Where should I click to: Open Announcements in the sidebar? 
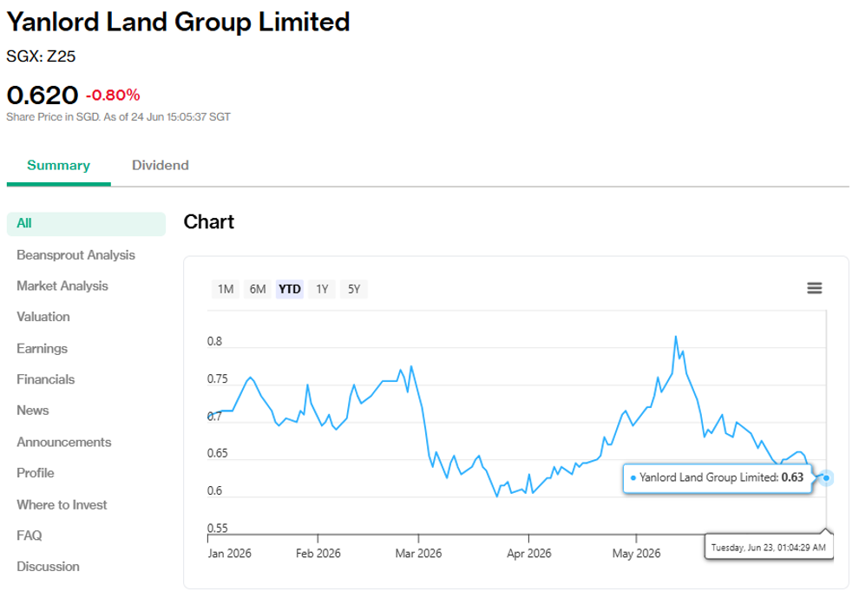pyautogui.click(x=64, y=443)
